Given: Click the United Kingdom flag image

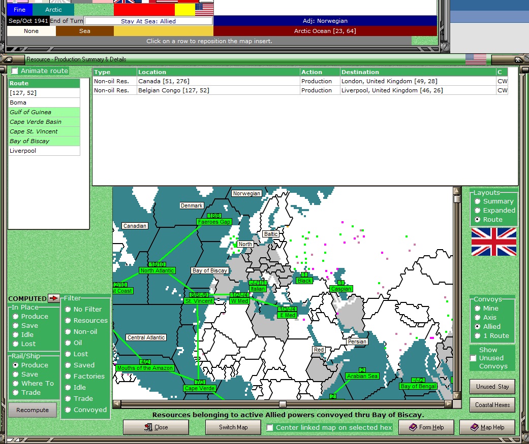Looking at the screenshot, I should [x=493, y=242].
